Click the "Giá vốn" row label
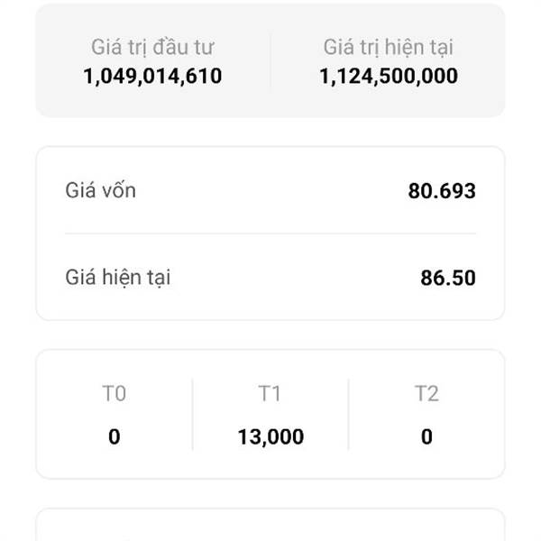This screenshot has width=541, height=541. point(101,190)
